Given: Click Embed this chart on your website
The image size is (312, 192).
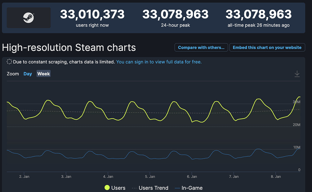Looking at the screenshot, I should coord(267,47).
